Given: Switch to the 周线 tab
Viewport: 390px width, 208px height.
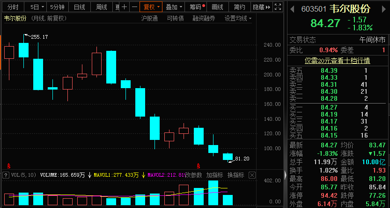Looking at the screenshot, I should (x=101, y=7).
